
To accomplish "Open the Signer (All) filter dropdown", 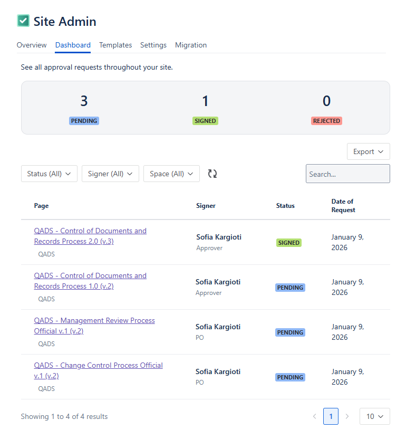I will tap(110, 174).
